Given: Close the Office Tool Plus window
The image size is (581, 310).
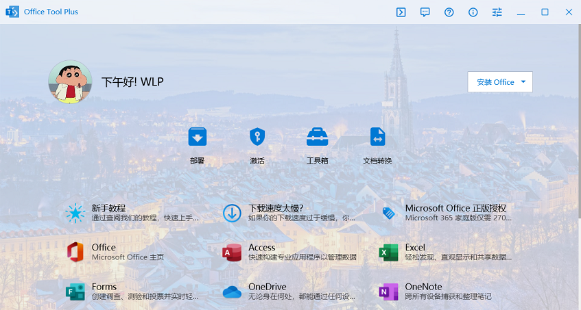Looking at the screenshot, I should 569,12.
